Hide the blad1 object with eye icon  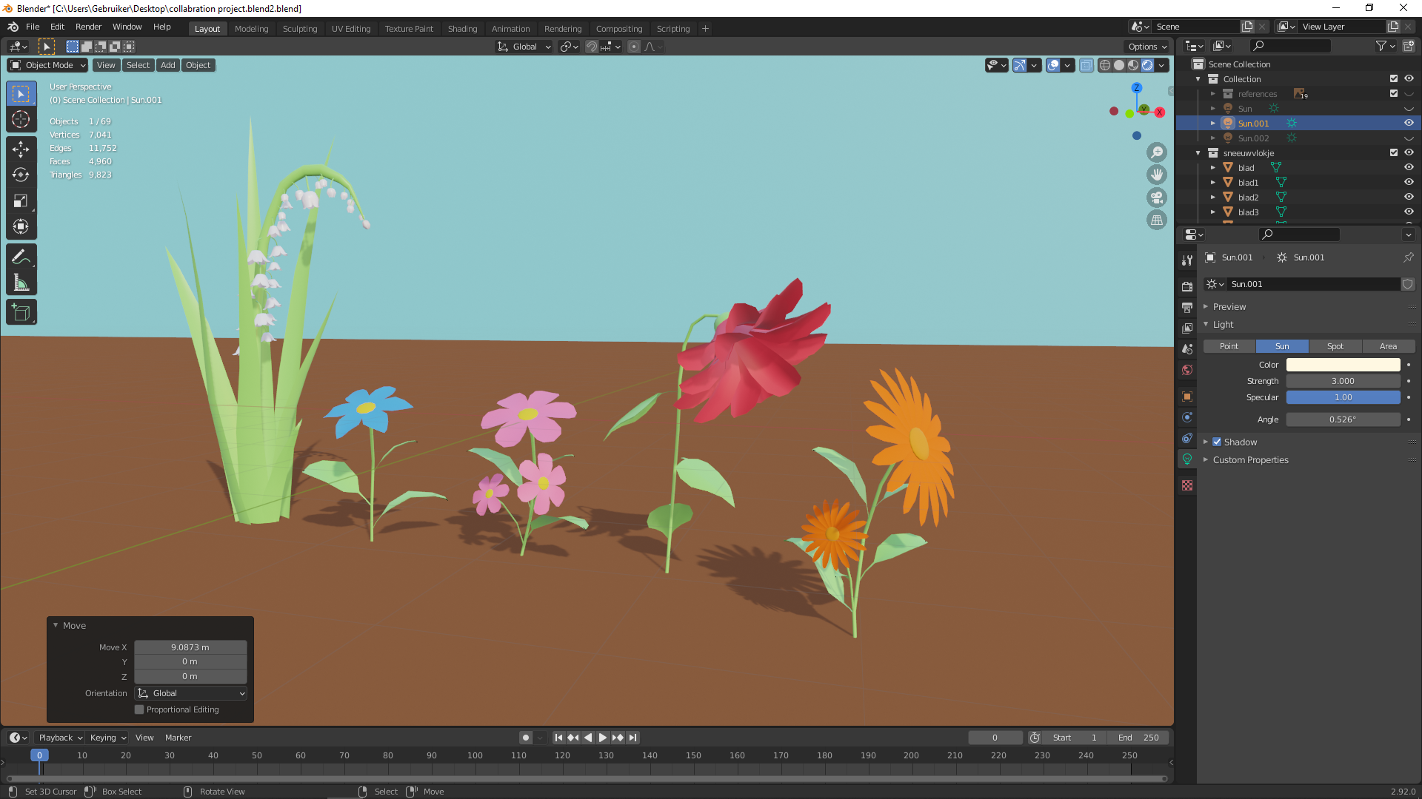(1409, 182)
